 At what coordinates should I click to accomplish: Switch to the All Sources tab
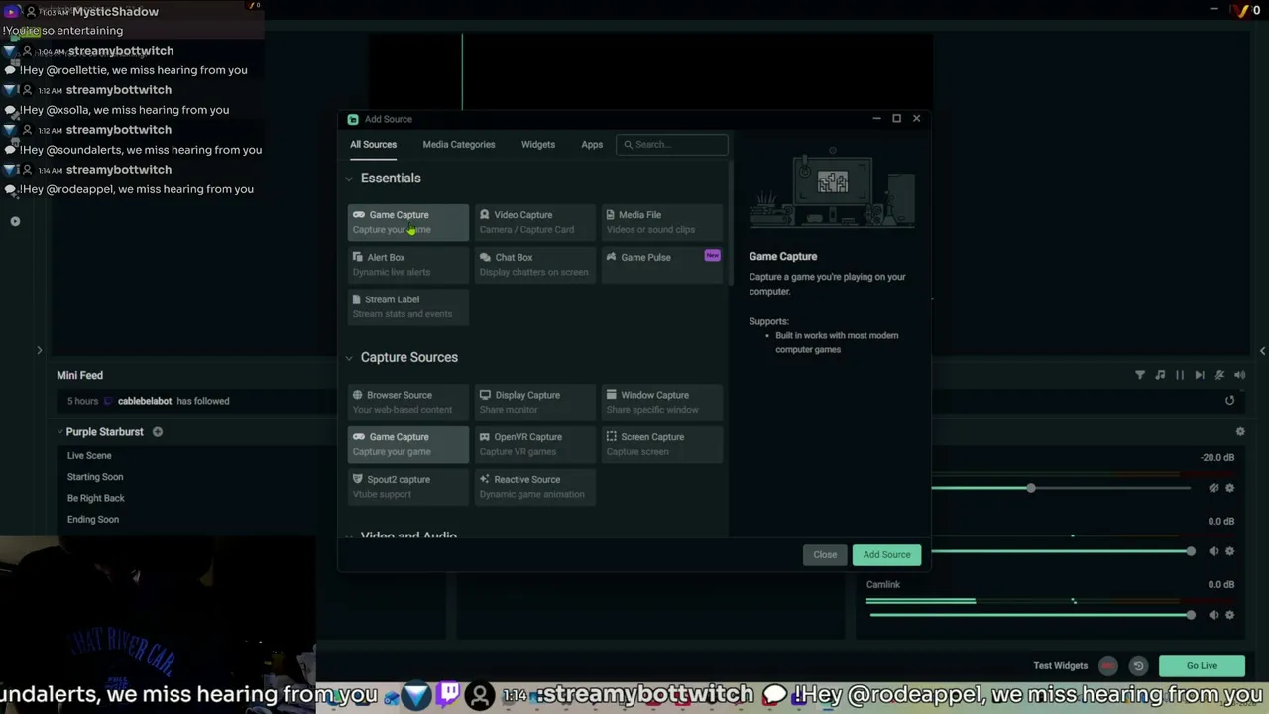pyautogui.click(x=373, y=145)
